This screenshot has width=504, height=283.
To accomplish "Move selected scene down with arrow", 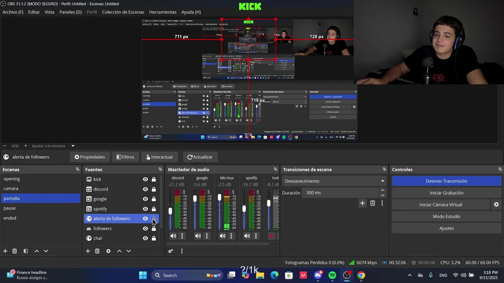I will 46,251.
